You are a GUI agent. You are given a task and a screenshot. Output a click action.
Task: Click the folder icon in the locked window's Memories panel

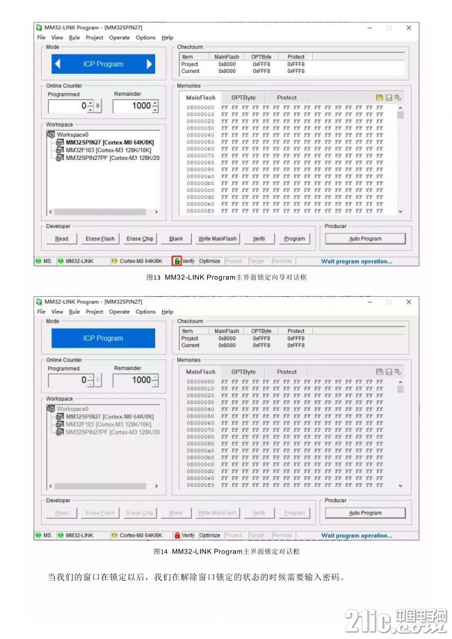(x=380, y=372)
